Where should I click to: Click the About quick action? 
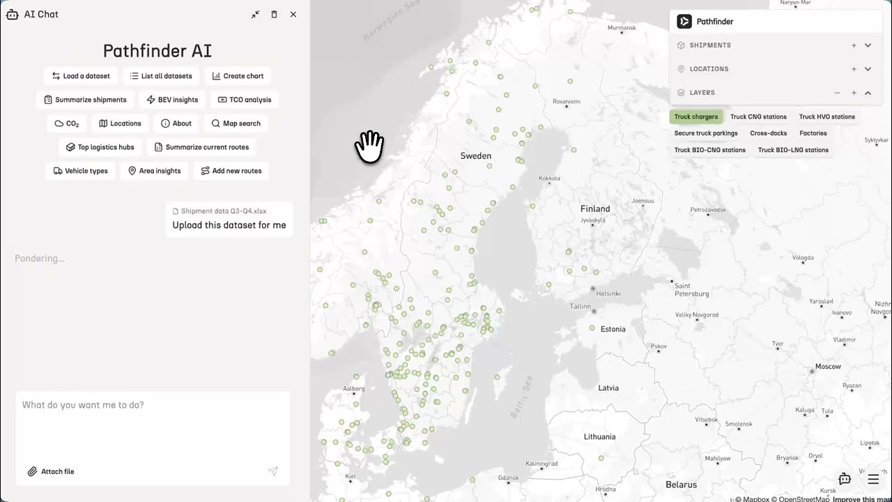[176, 123]
